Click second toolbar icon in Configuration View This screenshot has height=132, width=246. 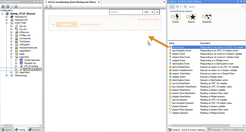pos(7,7)
